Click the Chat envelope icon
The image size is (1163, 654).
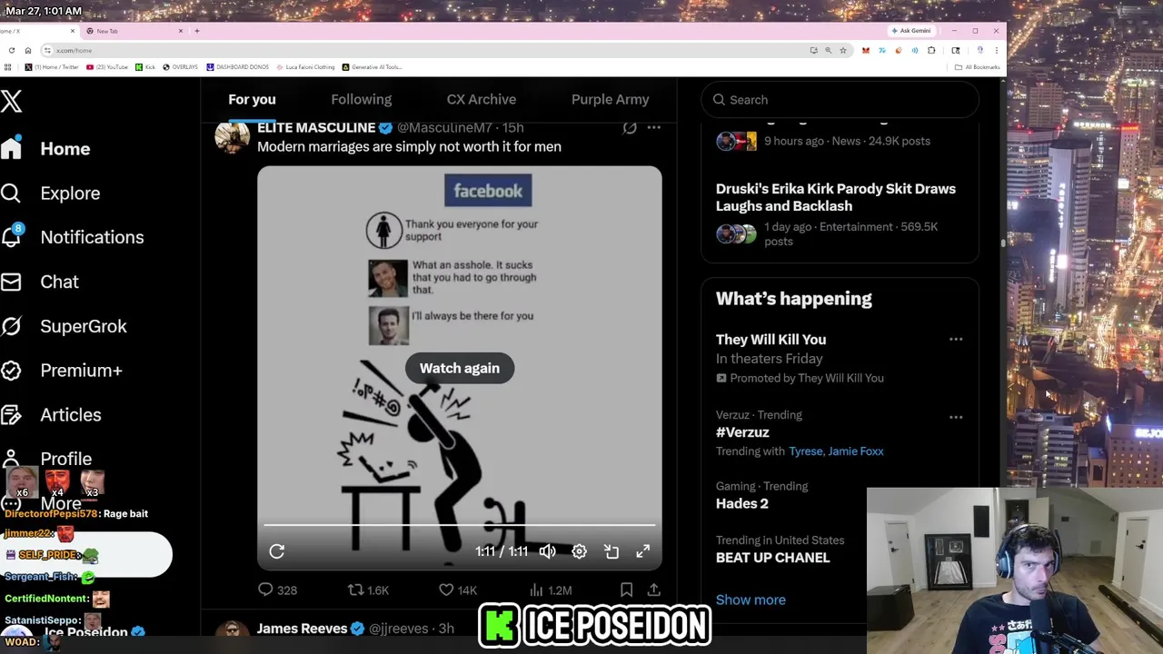[x=11, y=282]
